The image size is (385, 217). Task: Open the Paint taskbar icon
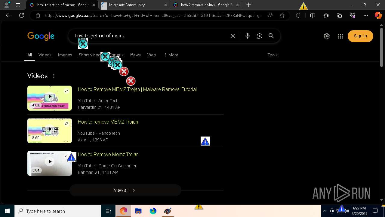[x=168, y=211]
